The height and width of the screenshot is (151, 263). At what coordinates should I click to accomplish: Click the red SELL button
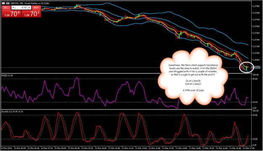(x=6, y=8)
